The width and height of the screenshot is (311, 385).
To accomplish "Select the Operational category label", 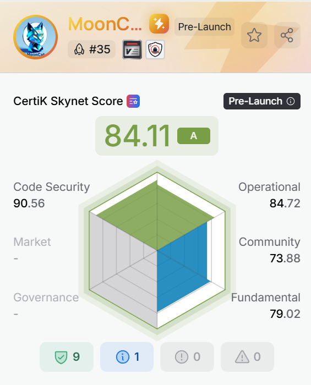I will (x=269, y=187).
